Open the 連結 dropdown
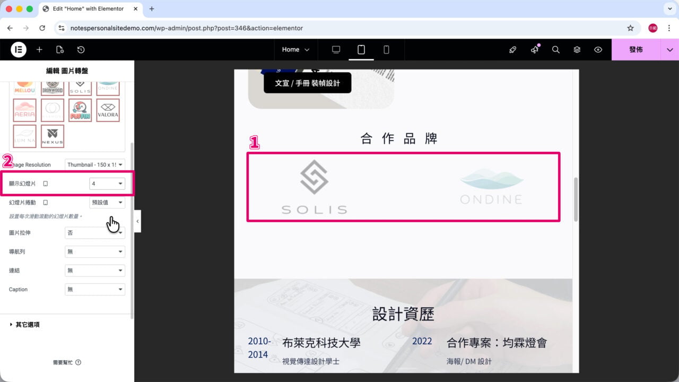 [x=95, y=271]
